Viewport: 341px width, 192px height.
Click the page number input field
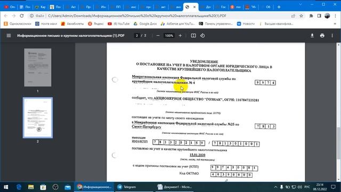(x=137, y=36)
